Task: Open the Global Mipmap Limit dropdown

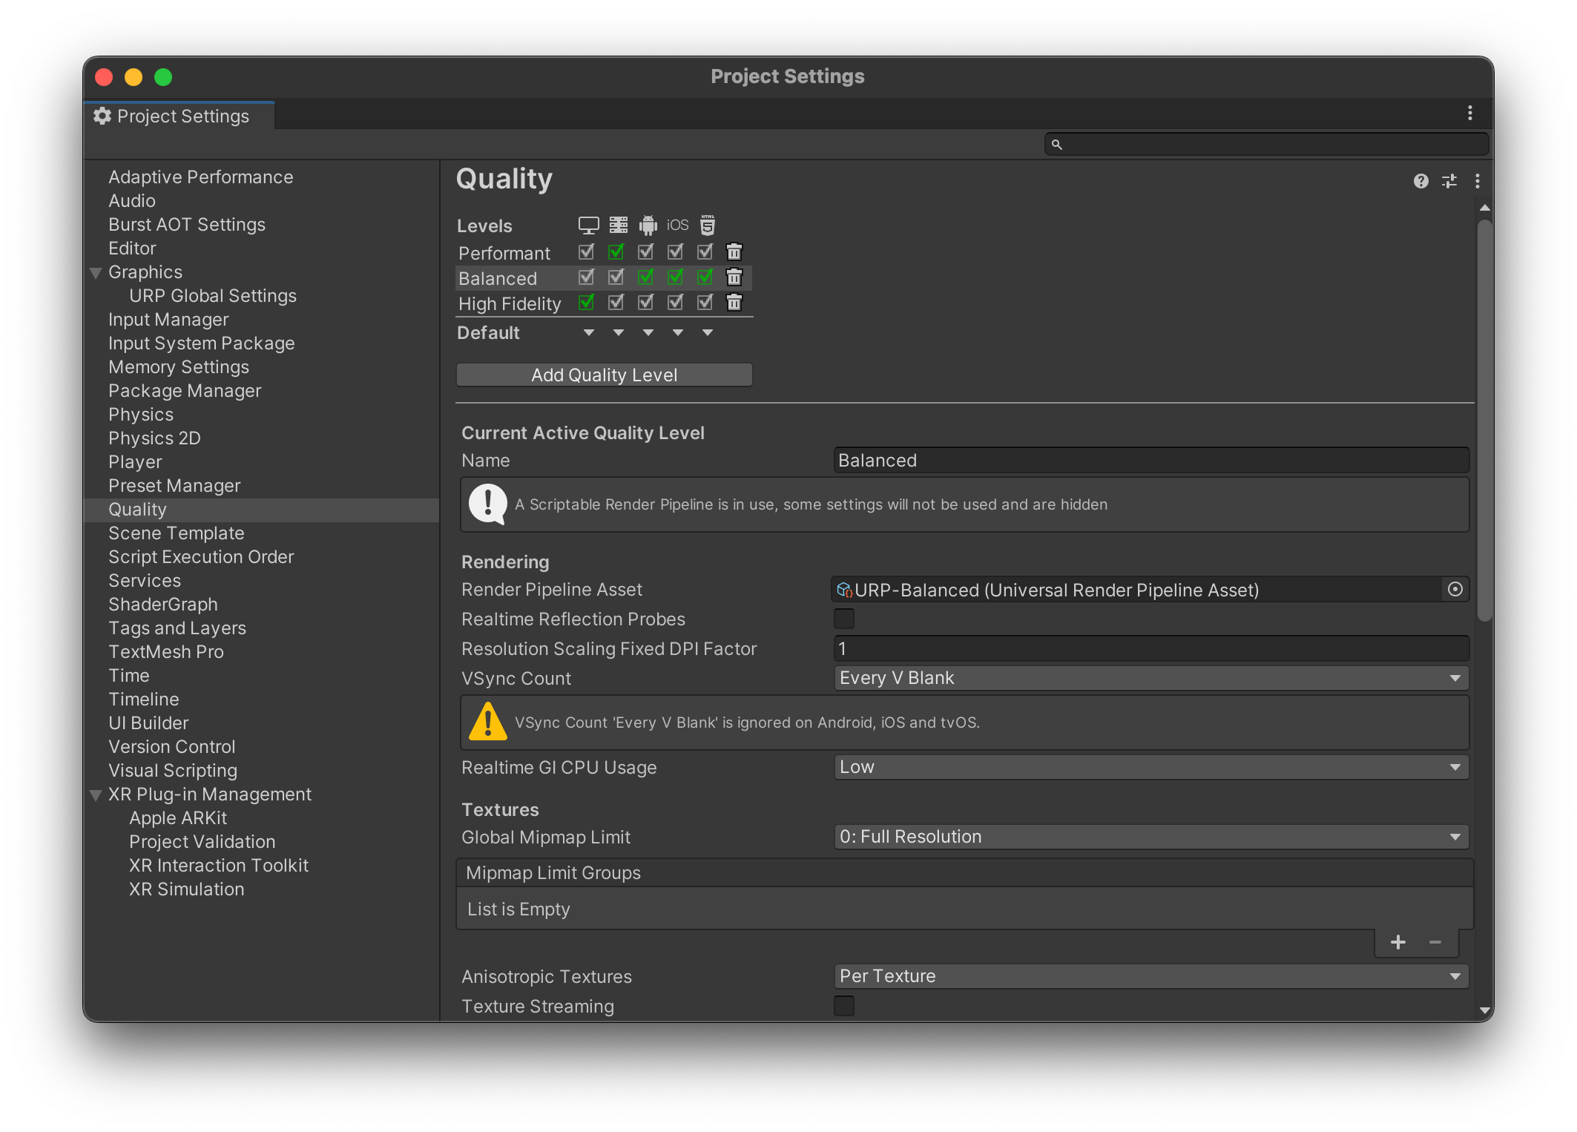Action: click(x=1150, y=837)
